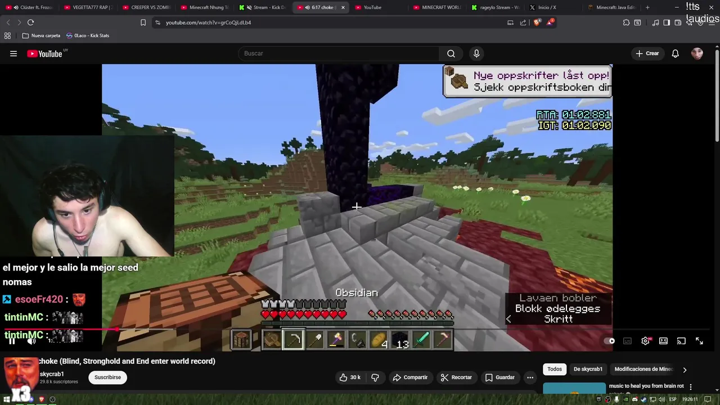Image resolution: width=720 pixels, height=405 pixels.
Task: Open media control music-note icon
Action: (x=655, y=22)
